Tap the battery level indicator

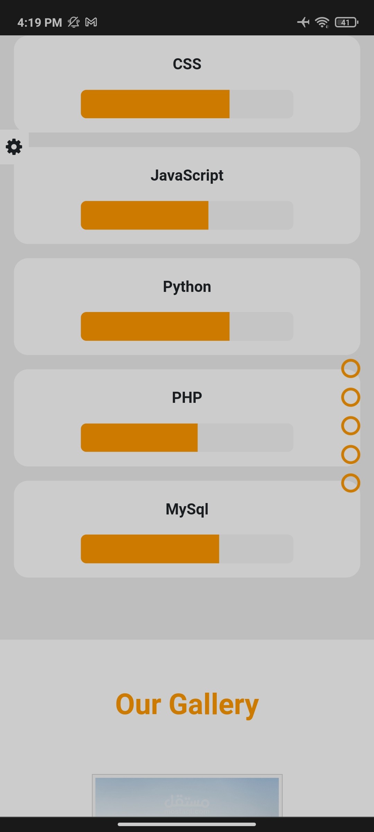346,22
